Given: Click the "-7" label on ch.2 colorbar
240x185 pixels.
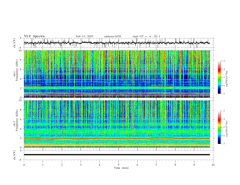Looking at the screenshot, I should (x=224, y=144).
